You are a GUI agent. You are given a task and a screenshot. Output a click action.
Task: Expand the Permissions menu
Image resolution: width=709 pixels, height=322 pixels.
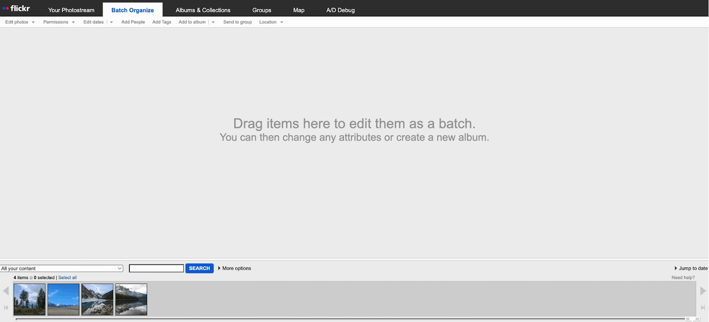pyautogui.click(x=59, y=22)
